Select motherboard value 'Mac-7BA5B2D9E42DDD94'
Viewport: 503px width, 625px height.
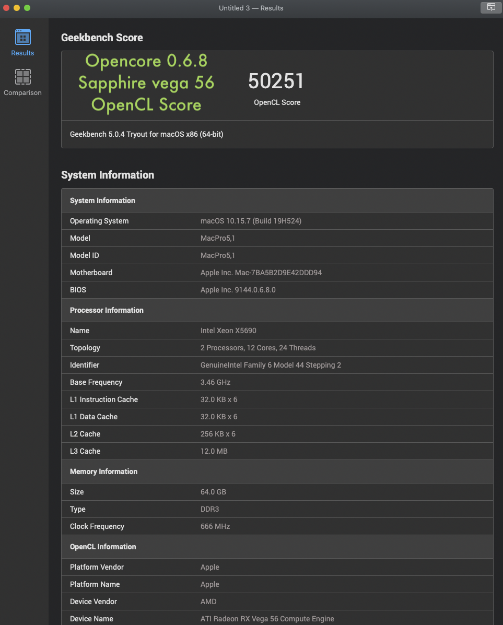click(278, 273)
